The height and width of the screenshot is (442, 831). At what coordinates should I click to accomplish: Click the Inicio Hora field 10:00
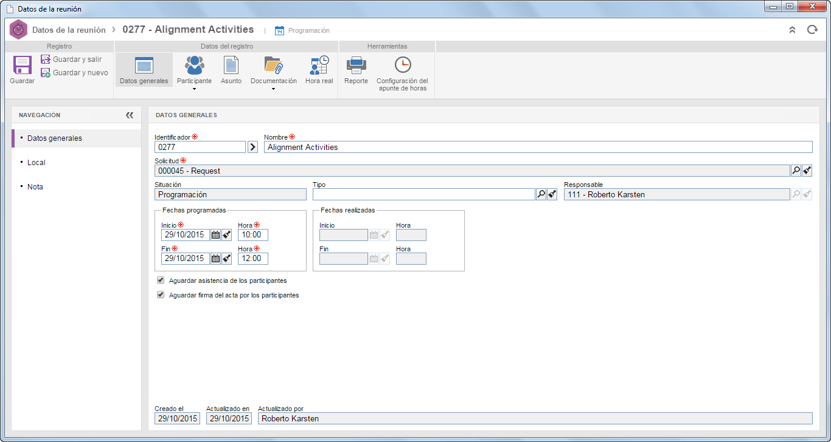253,235
